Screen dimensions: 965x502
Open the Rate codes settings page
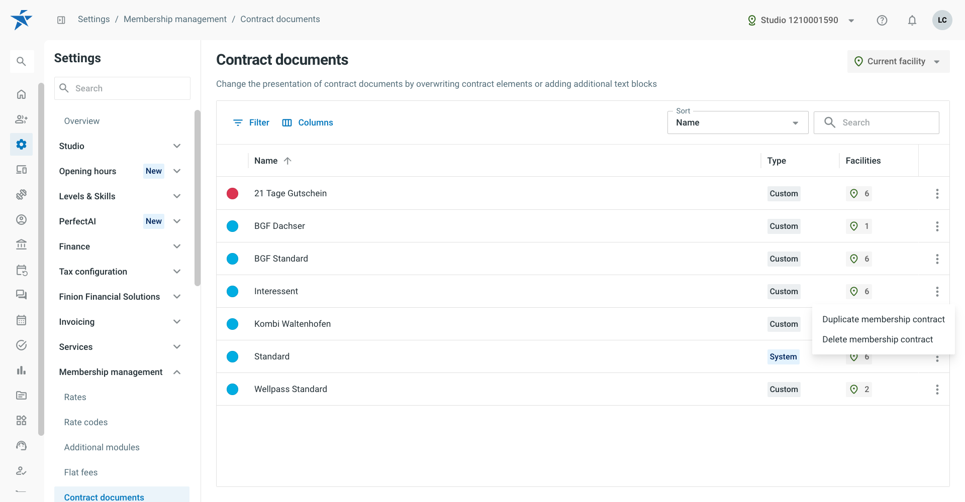86,422
